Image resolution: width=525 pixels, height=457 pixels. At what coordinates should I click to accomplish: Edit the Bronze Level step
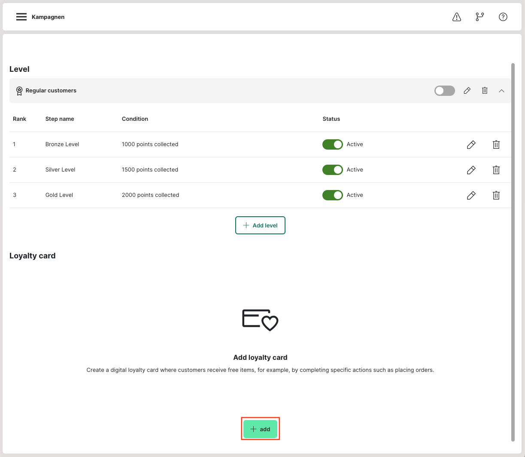tap(471, 144)
